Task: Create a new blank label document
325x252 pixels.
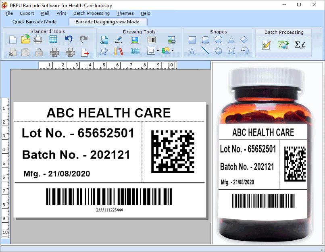Action: click(x=13, y=39)
